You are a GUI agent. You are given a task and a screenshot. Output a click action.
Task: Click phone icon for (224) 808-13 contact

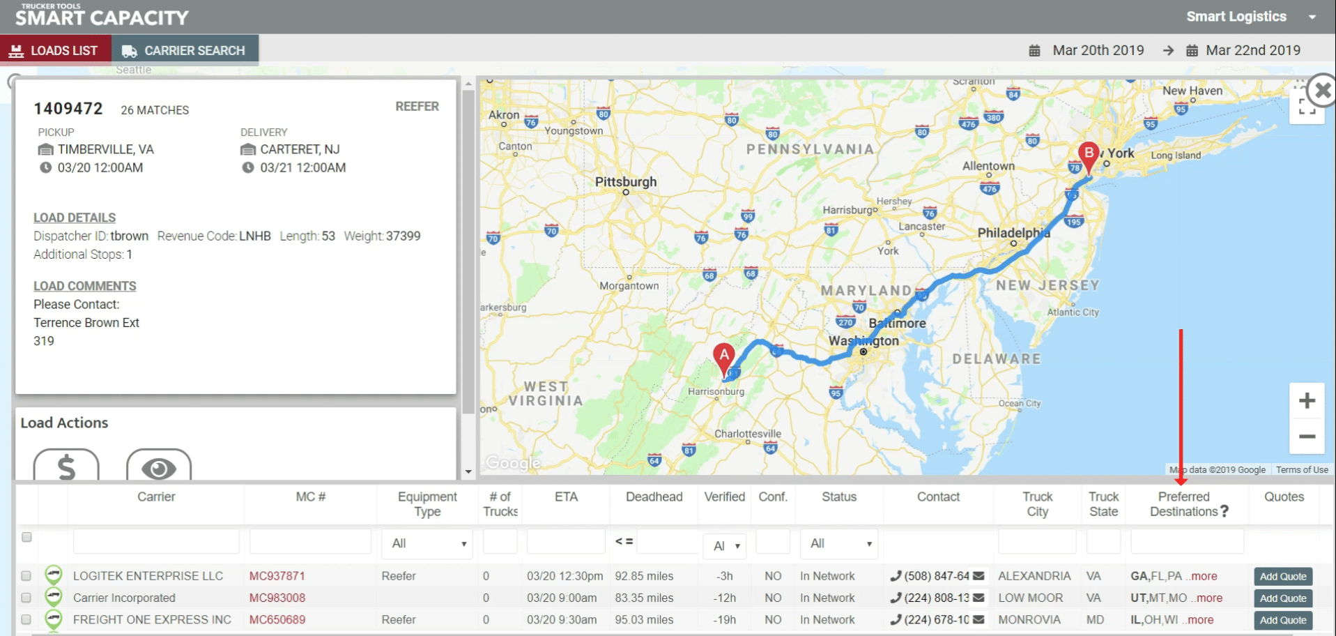click(x=896, y=598)
